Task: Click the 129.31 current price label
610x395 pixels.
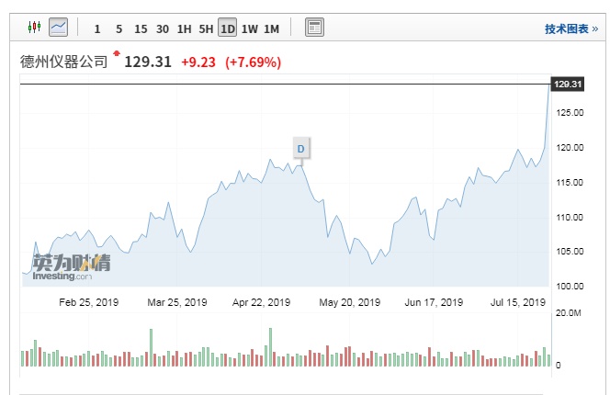Action: (x=146, y=62)
